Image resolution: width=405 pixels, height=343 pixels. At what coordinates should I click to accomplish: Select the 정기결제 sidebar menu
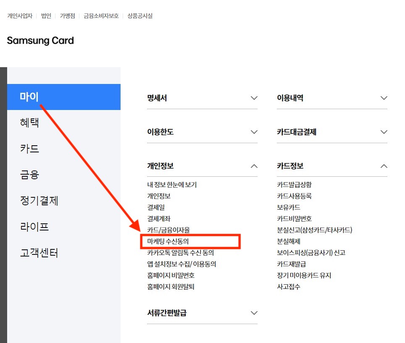(39, 201)
